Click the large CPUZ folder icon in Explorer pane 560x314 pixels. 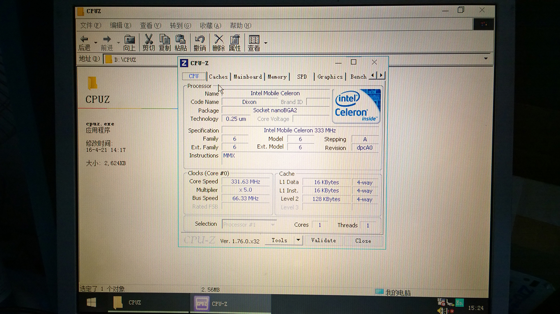tap(93, 83)
